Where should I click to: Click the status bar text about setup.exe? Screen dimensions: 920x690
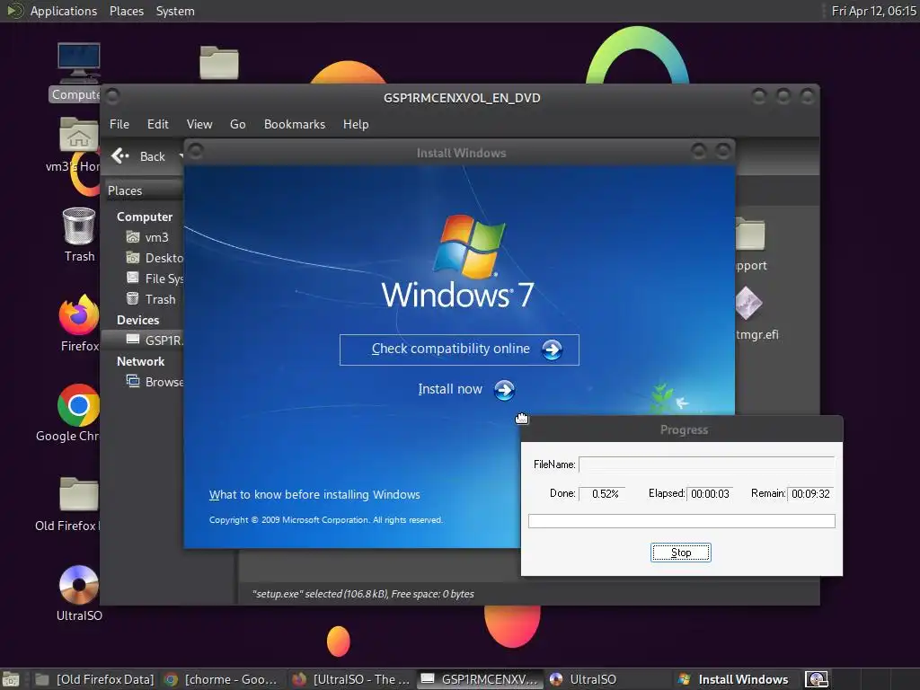click(363, 594)
